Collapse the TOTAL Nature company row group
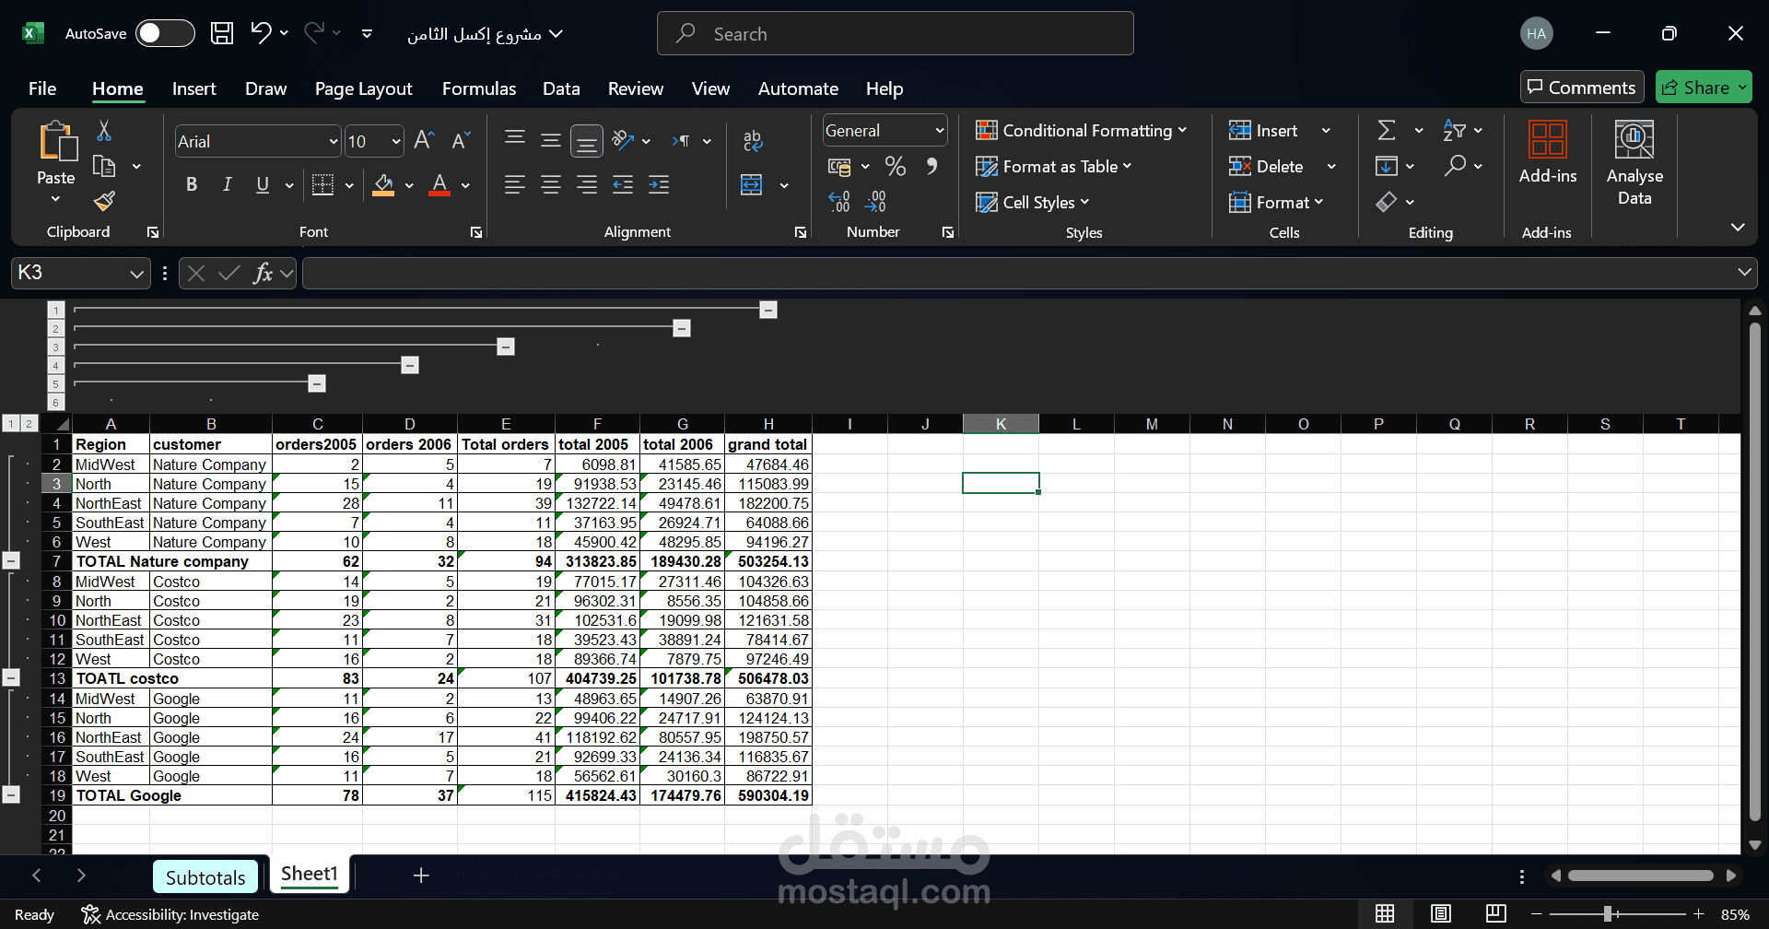Screen dimensions: 1769x929 pyautogui.click(x=11, y=560)
